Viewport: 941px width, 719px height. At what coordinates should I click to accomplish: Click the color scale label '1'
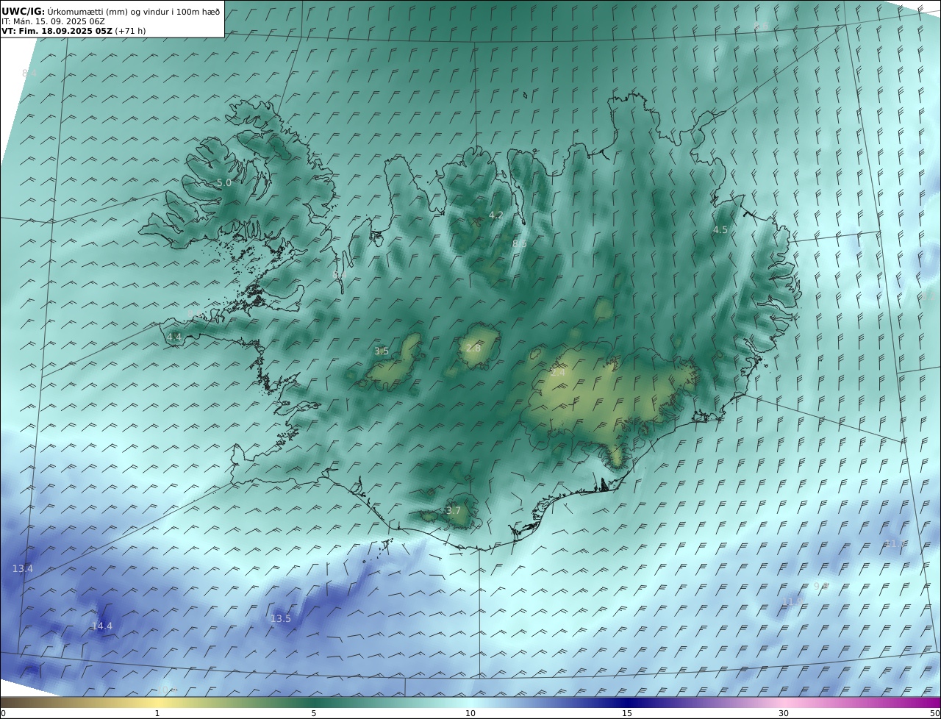pos(157,713)
